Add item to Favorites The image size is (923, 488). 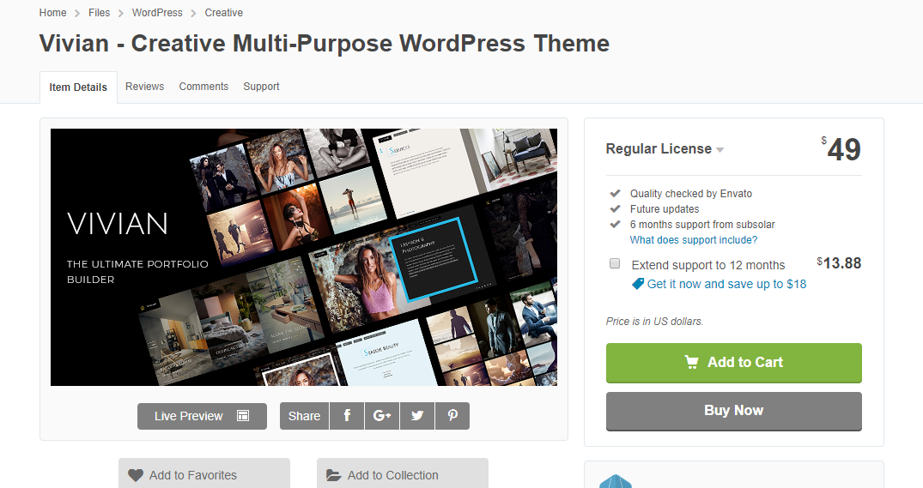coord(204,474)
